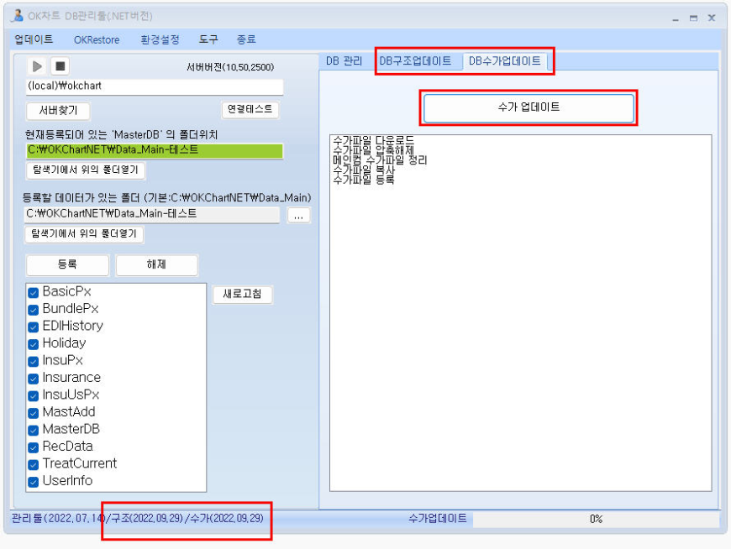Select the 수가파일 등록 log line
Image resolution: width=731 pixels, height=549 pixels.
364,180
